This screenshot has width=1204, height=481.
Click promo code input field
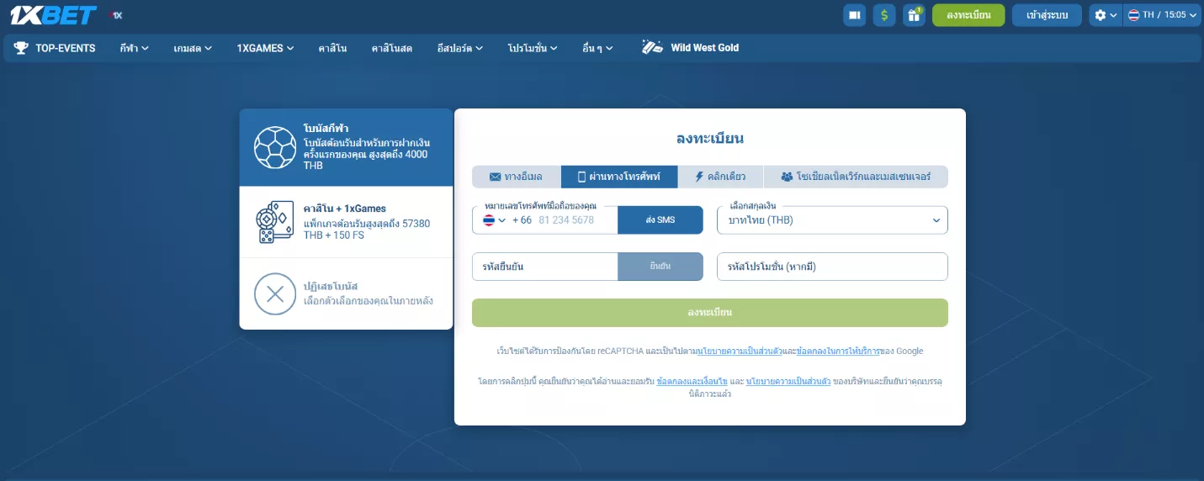tap(832, 267)
